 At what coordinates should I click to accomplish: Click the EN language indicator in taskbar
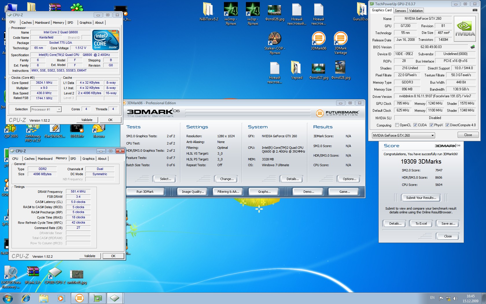click(x=432, y=298)
